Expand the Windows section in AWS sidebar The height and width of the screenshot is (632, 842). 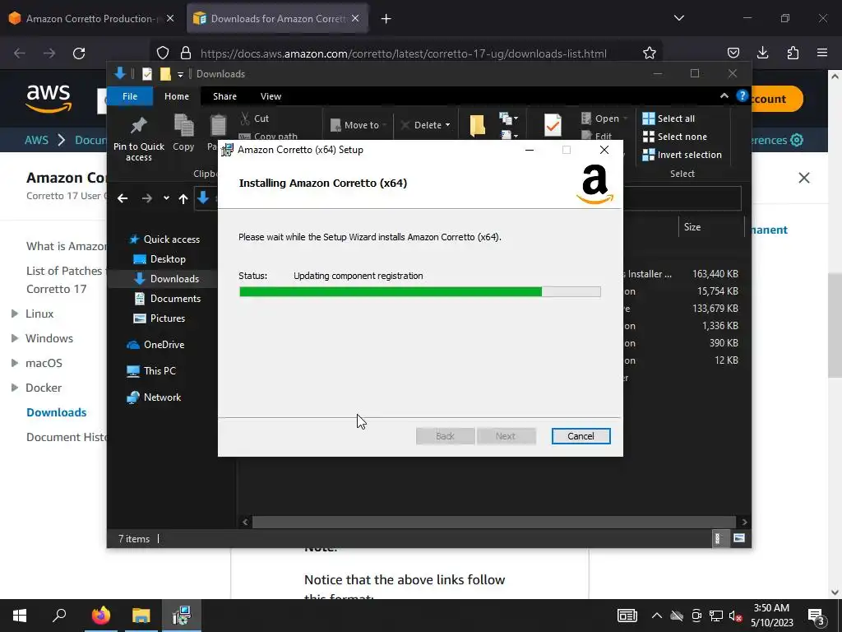tap(15, 338)
